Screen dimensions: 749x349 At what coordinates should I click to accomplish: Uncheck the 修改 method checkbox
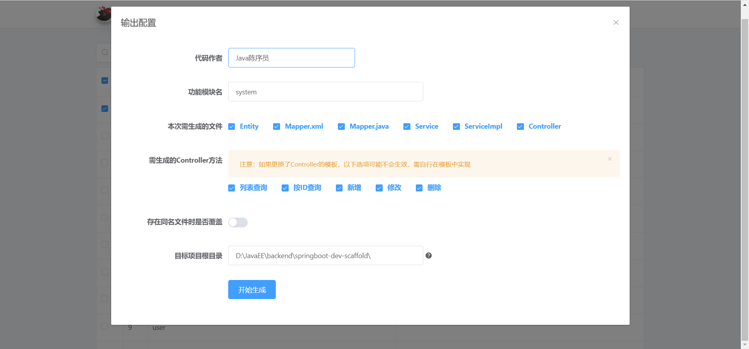click(379, 188)
